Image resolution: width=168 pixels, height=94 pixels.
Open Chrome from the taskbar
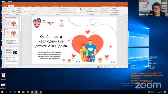pos(28,92)
